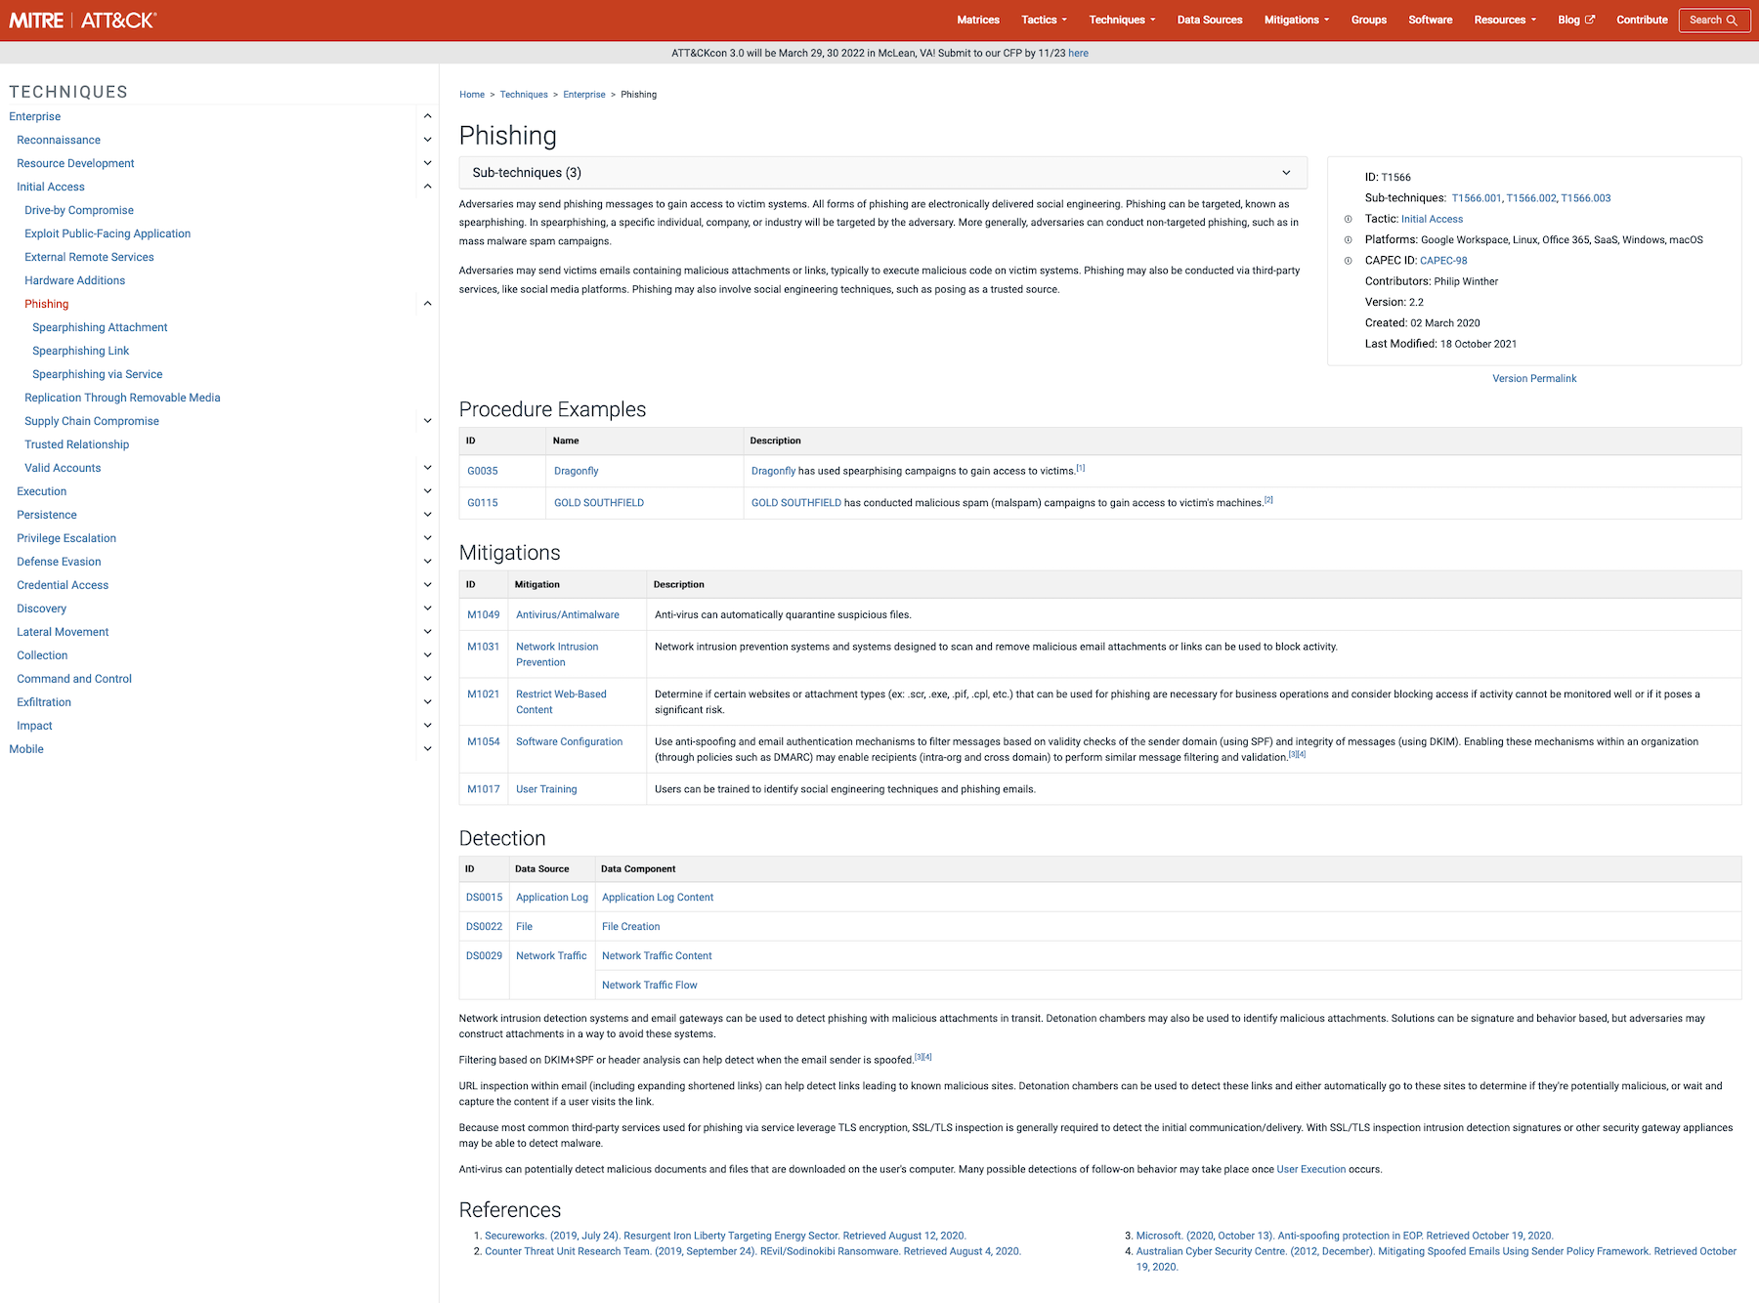1759x1303 pixels.
Task: Click Initial Access tactic link in info card
Action: click(1432, 219)
